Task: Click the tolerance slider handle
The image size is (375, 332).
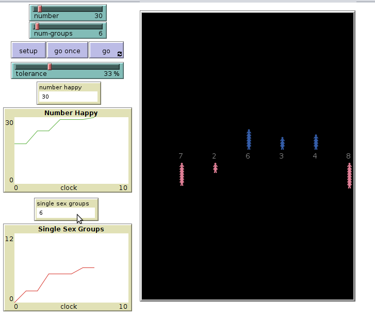Action: point(50,67)
